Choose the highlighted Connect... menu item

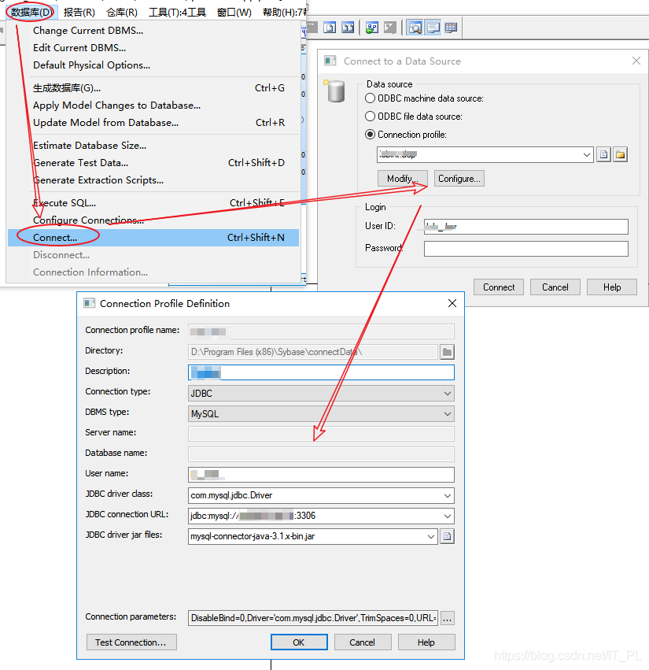click(x=153, y=238)
